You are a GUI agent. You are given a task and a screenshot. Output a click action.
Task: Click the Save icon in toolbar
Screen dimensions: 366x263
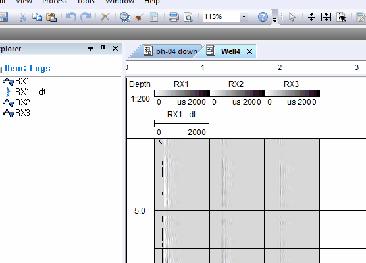pos(3,17)
